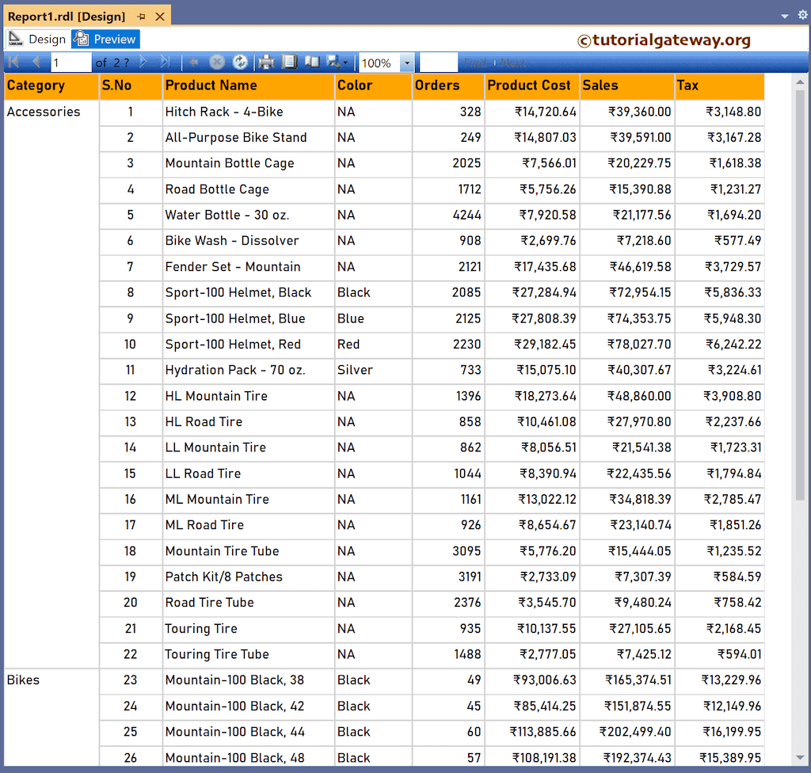This screenshot has width=811, height=773.
Task: Navigate to the first page of the report
Action: point(13,62)
